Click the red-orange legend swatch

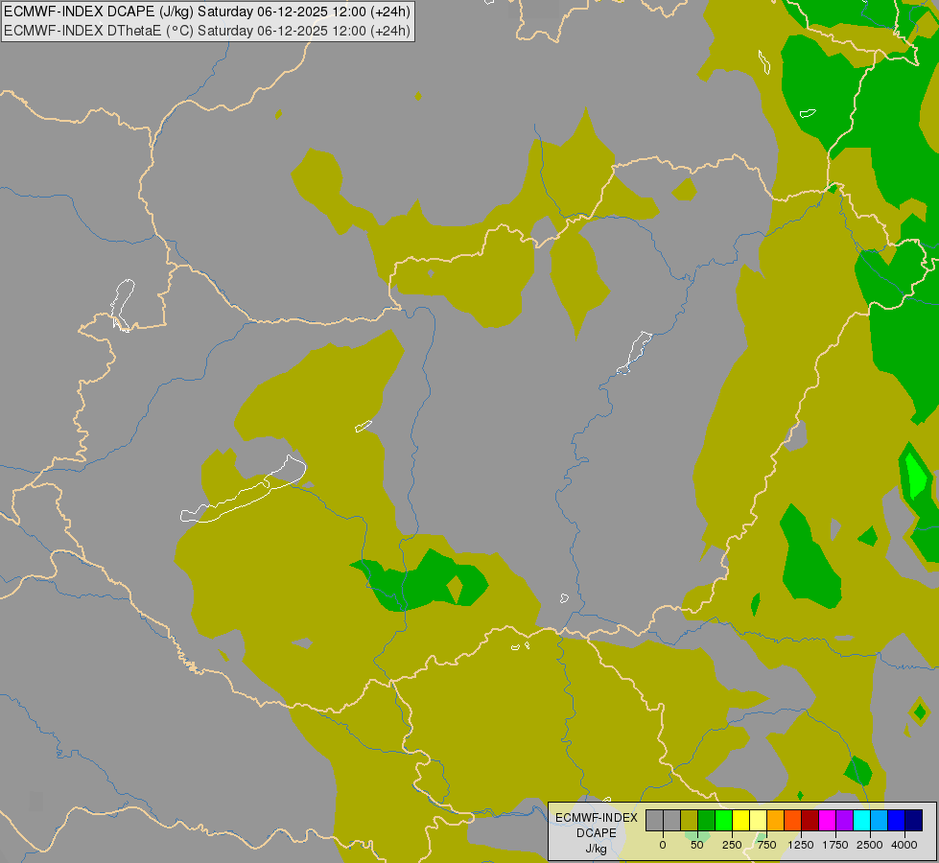(x=793, y=821)
